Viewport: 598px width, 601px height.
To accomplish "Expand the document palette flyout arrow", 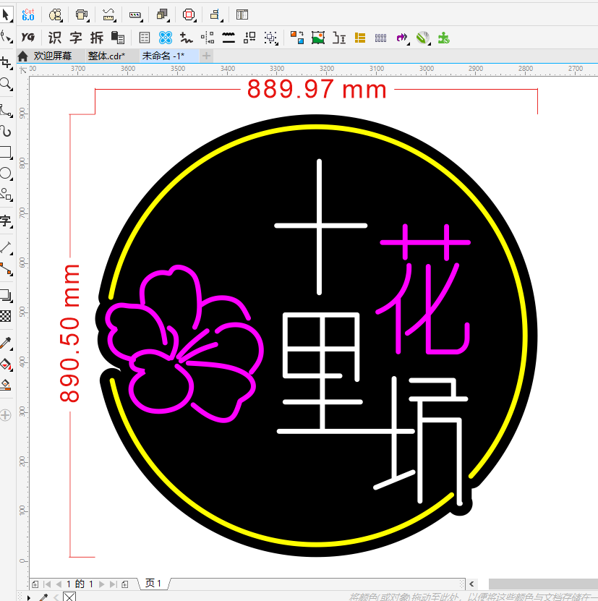I will pos(28,597).
